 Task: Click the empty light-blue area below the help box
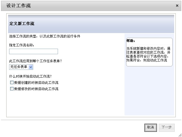pos(149,91)
